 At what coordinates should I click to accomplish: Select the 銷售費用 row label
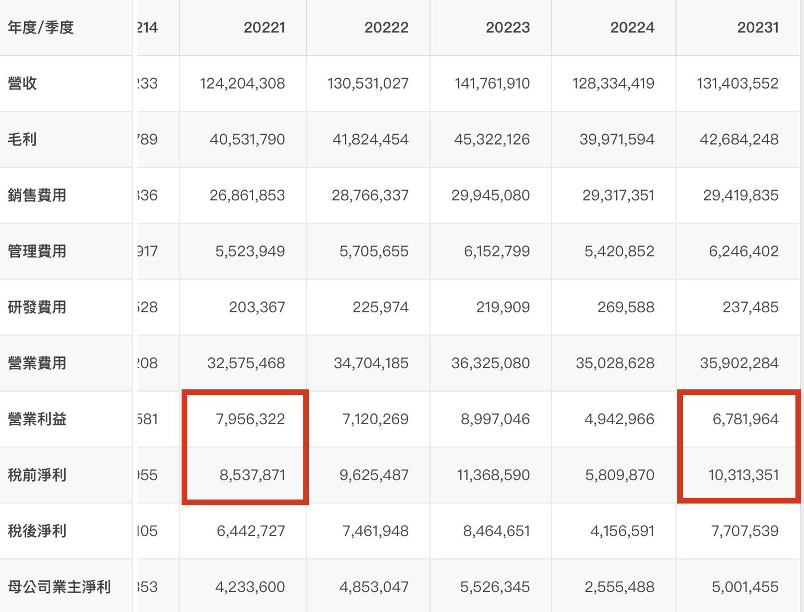37,195
